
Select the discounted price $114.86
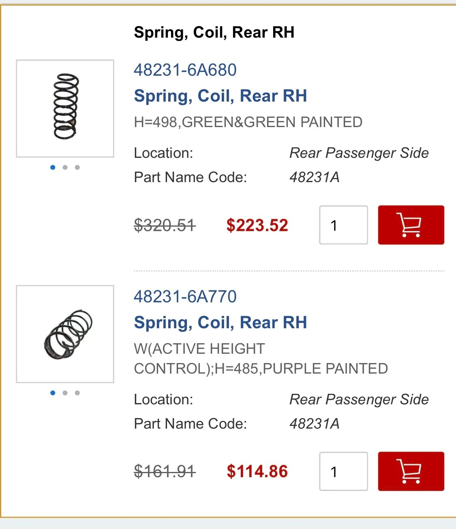click(257, 472)
